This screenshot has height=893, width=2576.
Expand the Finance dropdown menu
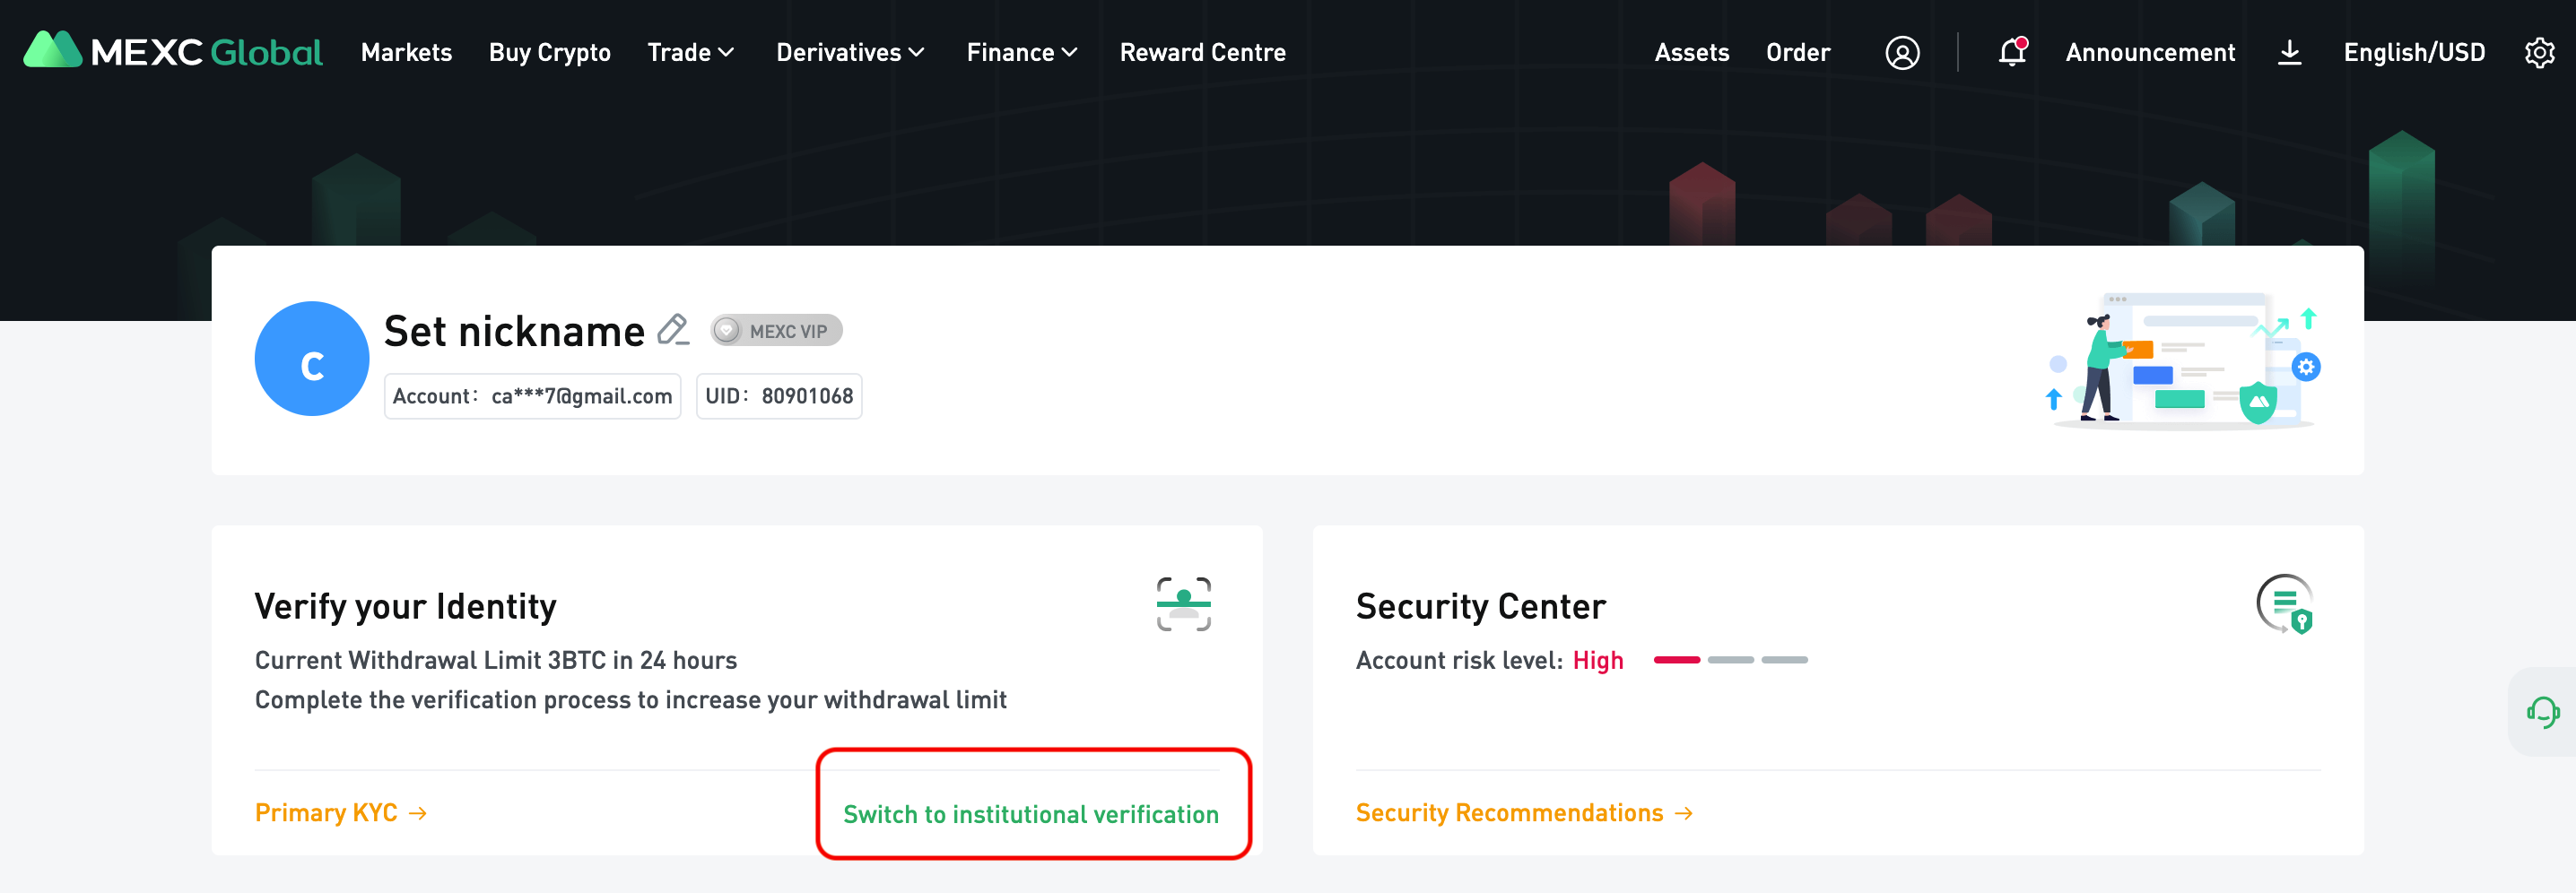click(1021, 52)
